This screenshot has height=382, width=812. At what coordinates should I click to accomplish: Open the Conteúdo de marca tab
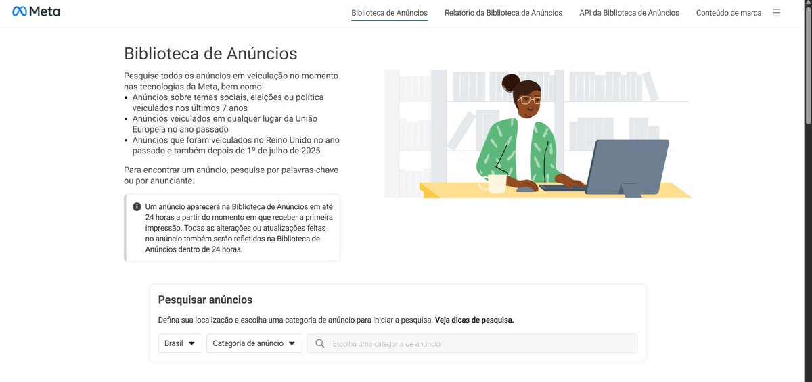(x=729, y=13)
